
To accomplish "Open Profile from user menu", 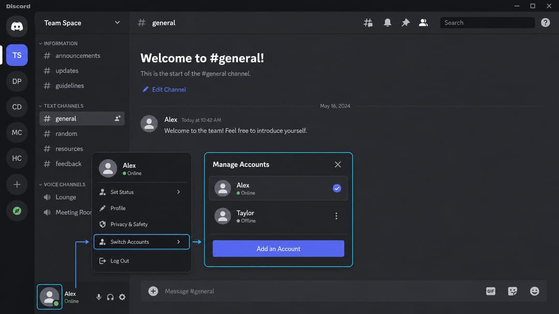I will coord(141,208).
